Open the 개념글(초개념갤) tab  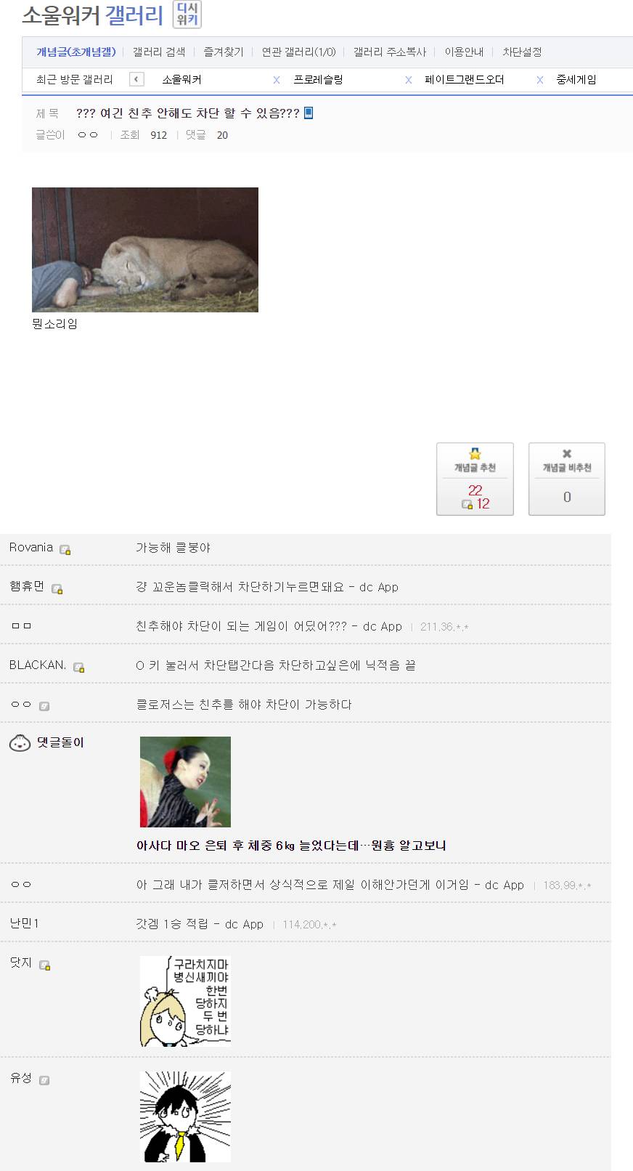76,52
